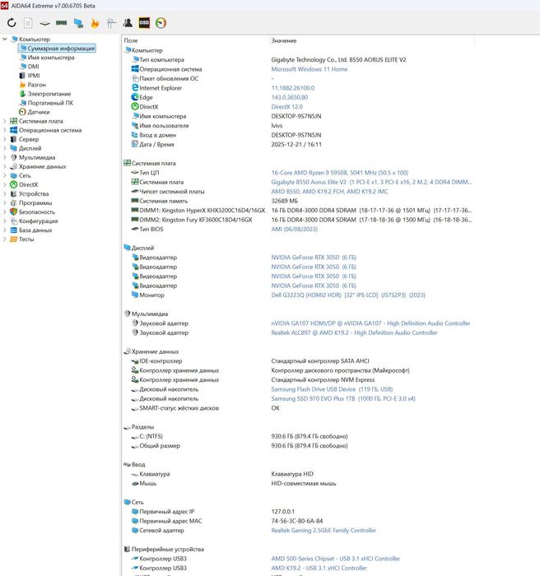The image size is (540, 576).
Task: Open the Microsoft Windows 11 Home link
Action: click(310, 69)
